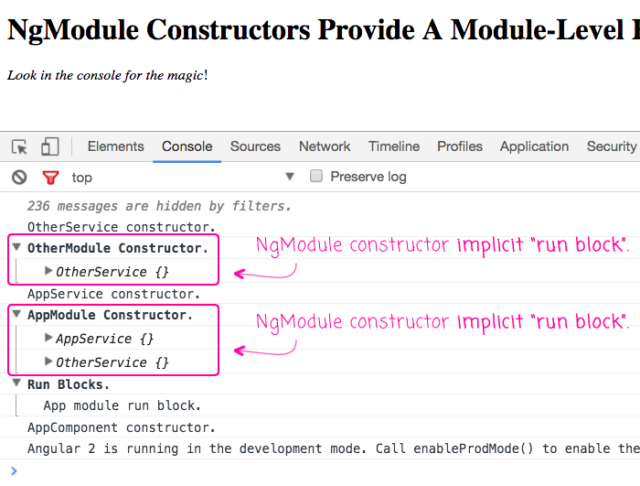Select 'OtherService constructor.' log line
Viewport: 640px width, 486px height.
122,227
